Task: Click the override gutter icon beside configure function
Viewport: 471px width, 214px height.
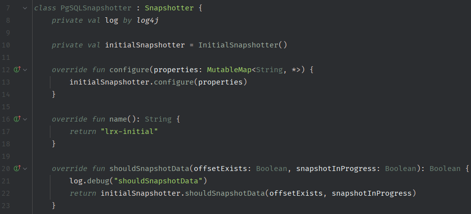Action: [16, 70]
